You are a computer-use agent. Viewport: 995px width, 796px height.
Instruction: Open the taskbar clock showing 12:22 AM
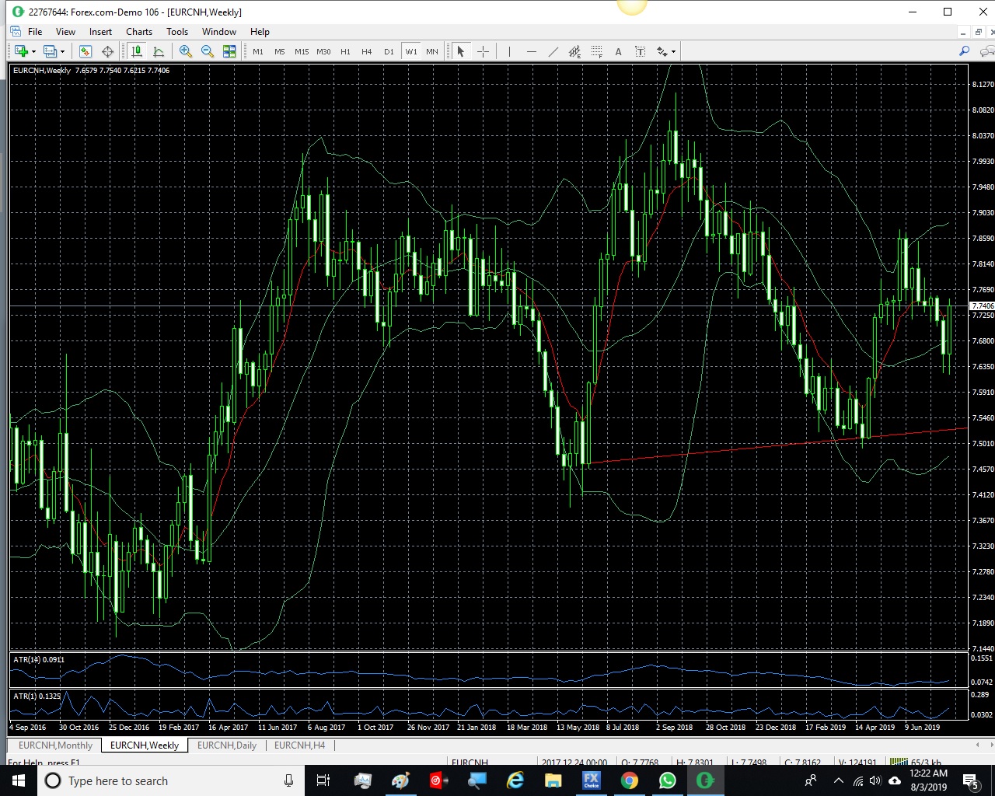point(928,780)
